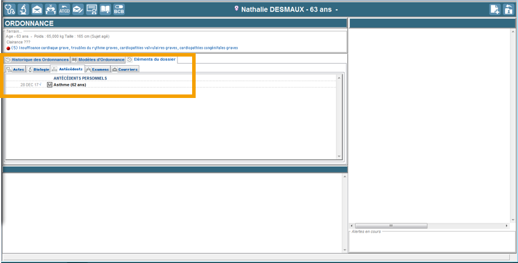
Task: Click the envelope with pen icon
Action: tap(78, 9)
